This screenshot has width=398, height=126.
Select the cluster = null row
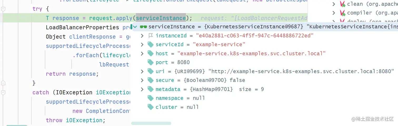click(264, 107)
